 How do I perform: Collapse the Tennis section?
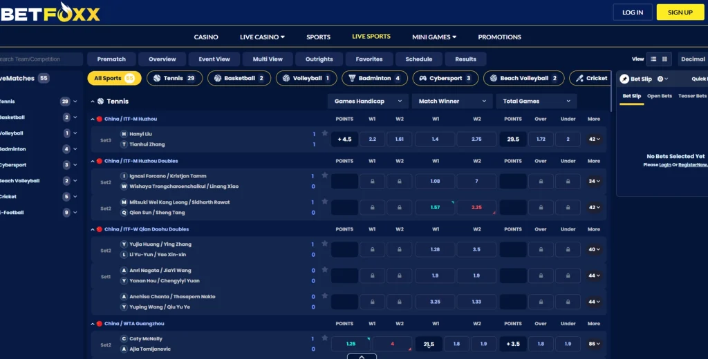pos(93,101)
